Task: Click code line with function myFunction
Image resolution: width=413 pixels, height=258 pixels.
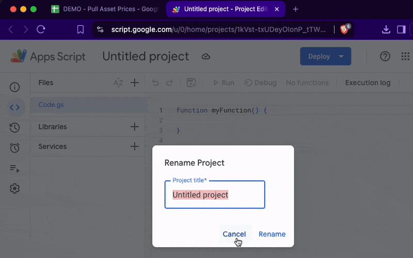Action: 221,110
